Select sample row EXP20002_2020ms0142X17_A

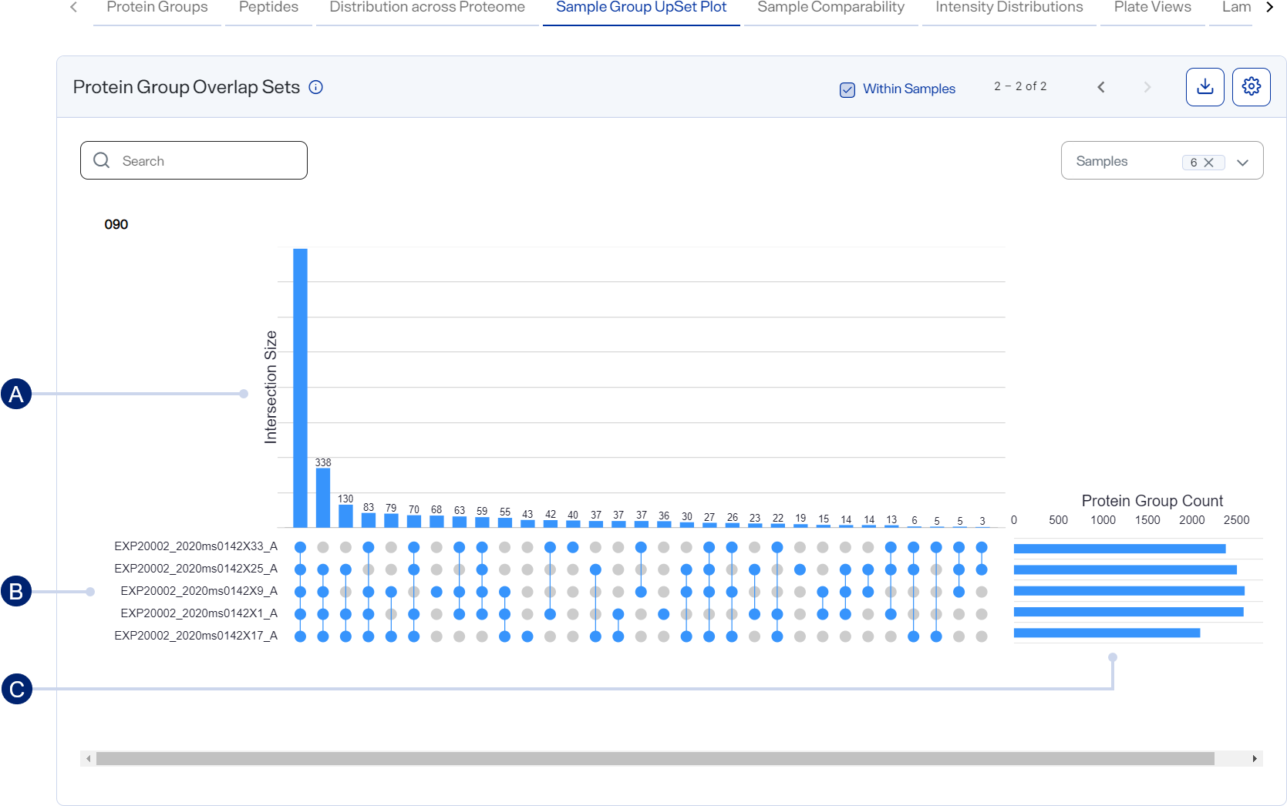coord(196,636)
